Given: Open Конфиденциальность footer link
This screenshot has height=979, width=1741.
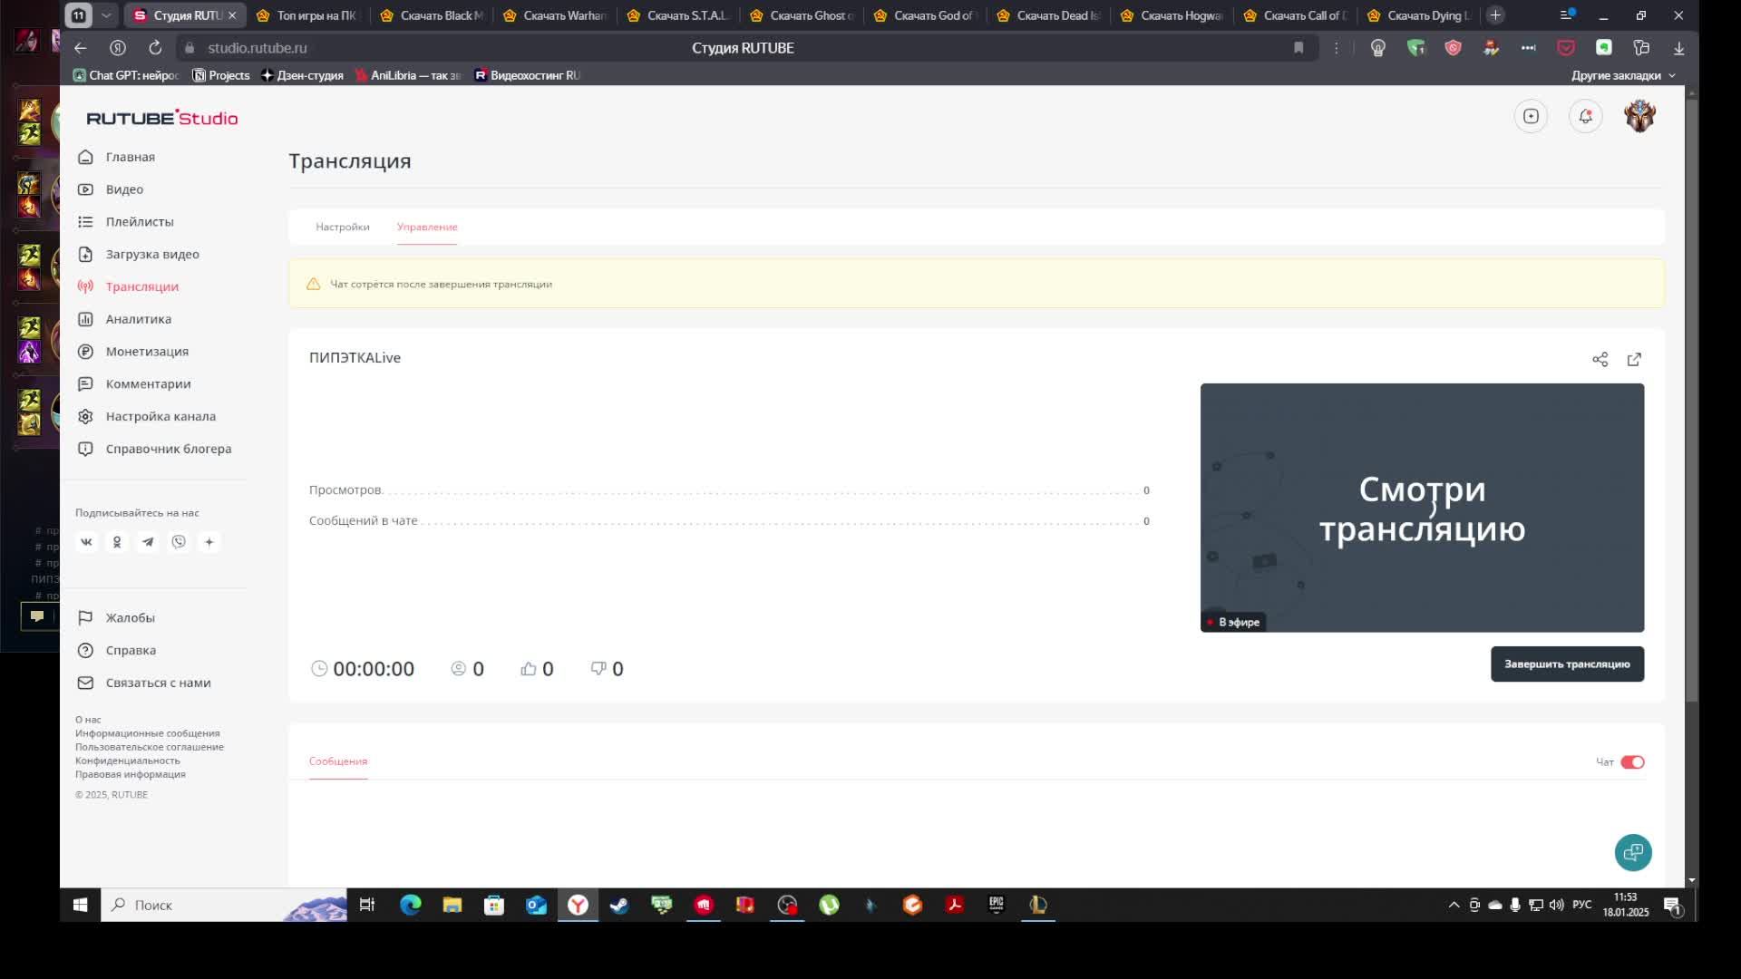Looking at the screenshot, I should click(x=128, y=761).
